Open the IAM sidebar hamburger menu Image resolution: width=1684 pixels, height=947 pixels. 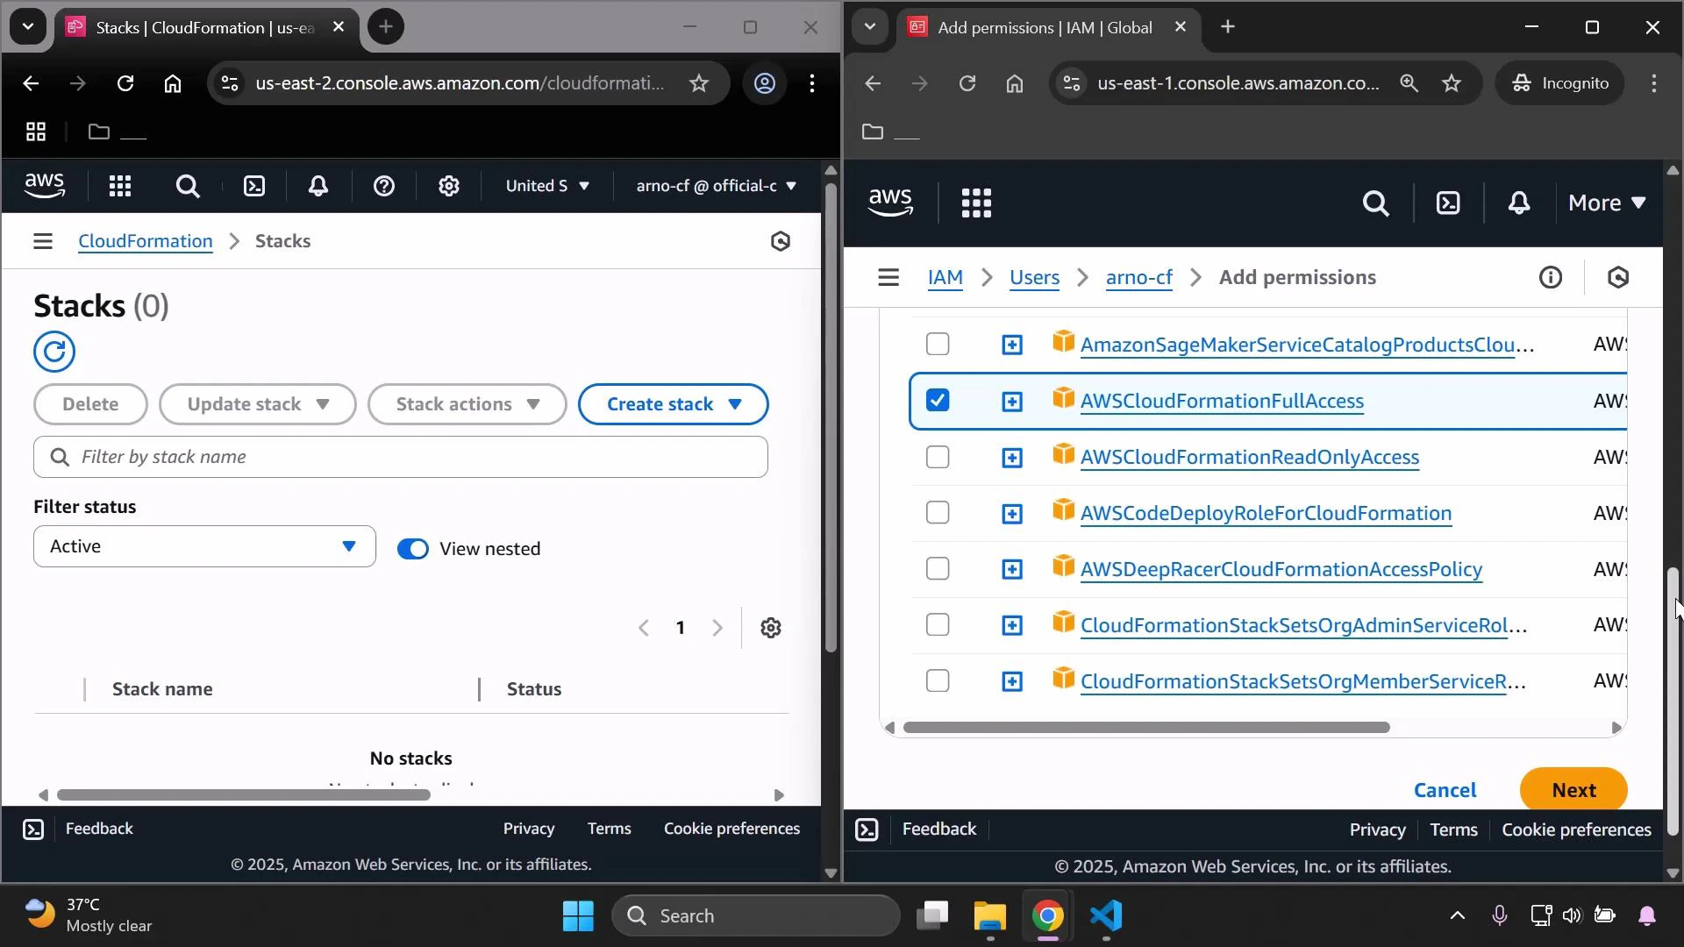click(x=888, y=276)
